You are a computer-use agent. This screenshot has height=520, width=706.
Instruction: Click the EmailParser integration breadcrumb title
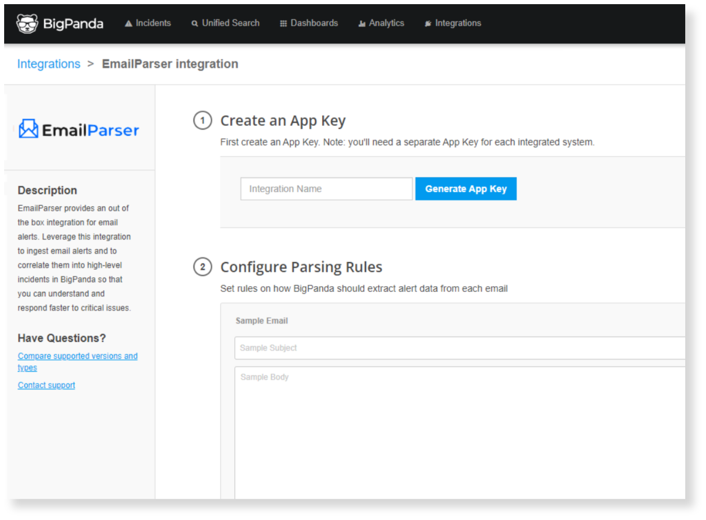coord(170,64)
